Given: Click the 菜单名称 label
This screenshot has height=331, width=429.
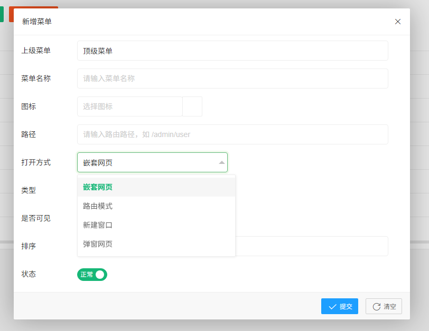Looking at the screenshot, I should (36, 79).
